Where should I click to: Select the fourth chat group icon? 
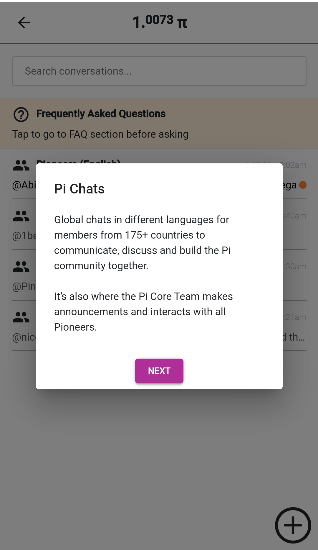coord(21,318)
